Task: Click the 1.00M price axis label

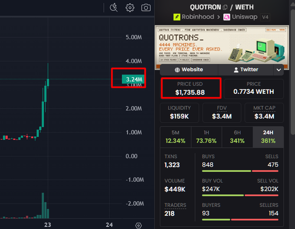Action: click(x=134, y=132)
